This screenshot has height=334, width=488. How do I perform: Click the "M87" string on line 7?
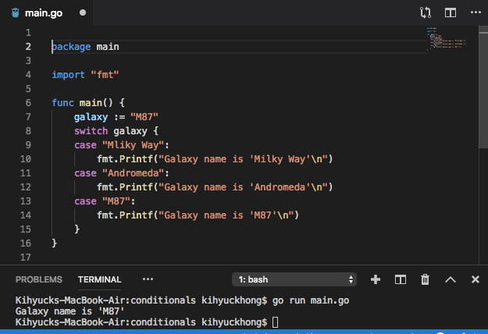[144, 117]
